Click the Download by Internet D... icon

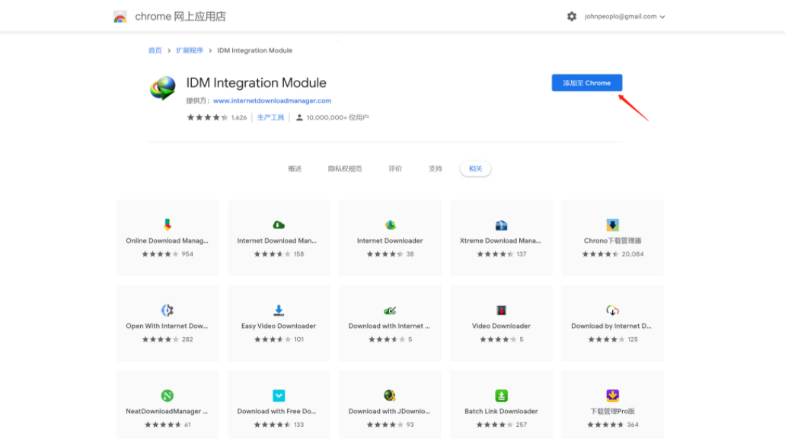[612, 311]
